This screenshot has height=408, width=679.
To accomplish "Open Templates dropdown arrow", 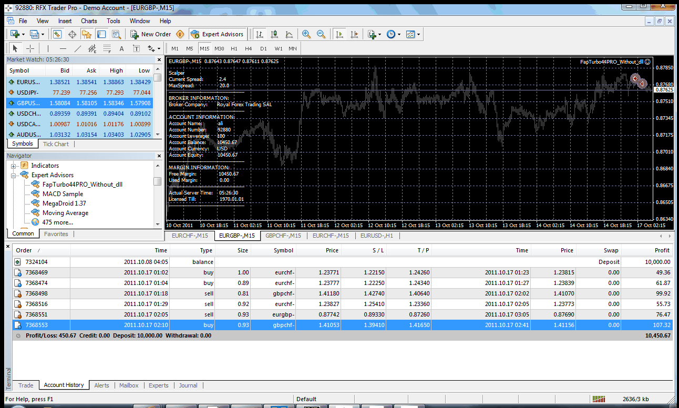I will point(419,34).
